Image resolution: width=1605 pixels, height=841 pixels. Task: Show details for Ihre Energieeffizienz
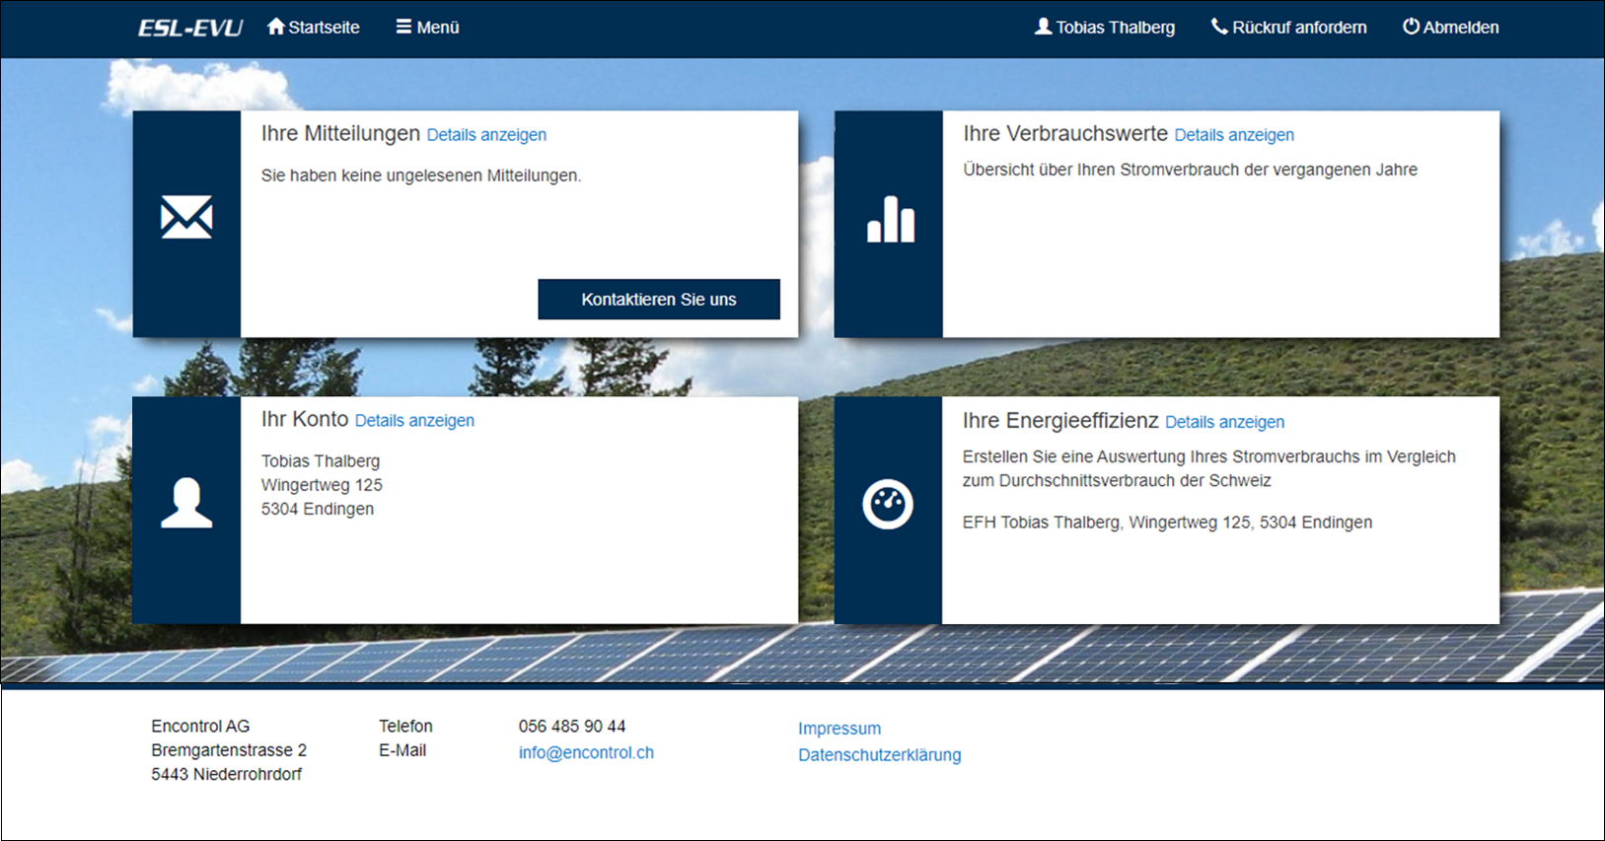[1224, 422]
